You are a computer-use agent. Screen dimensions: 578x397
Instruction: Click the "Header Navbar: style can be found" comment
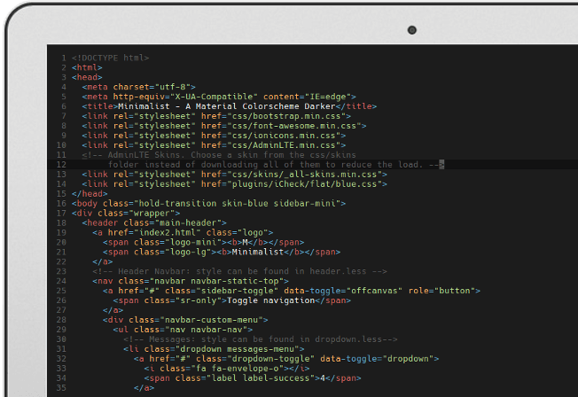point(239,271)
